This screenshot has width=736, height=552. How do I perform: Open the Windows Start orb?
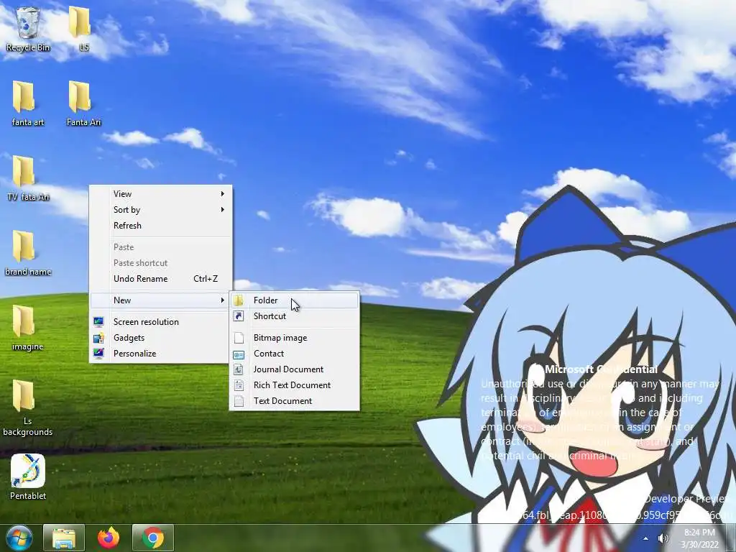[x=19, y=538]
